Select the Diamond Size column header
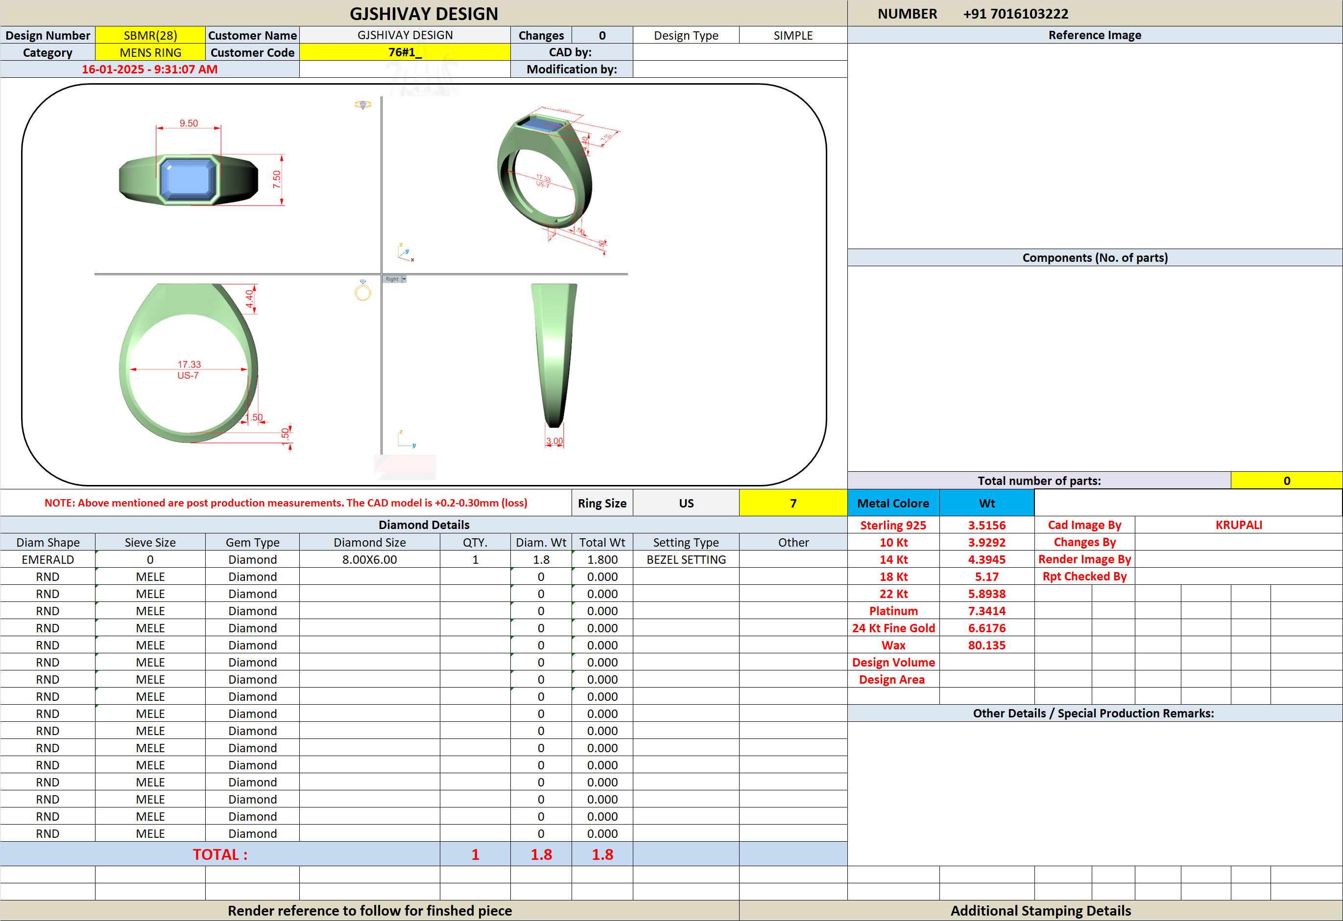 [x=370, y=542]
